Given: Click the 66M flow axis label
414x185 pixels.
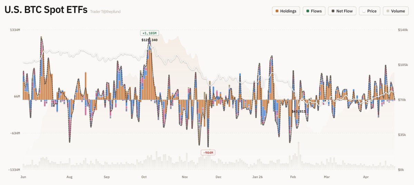Looking at the screenshot, I should [17, 97].
